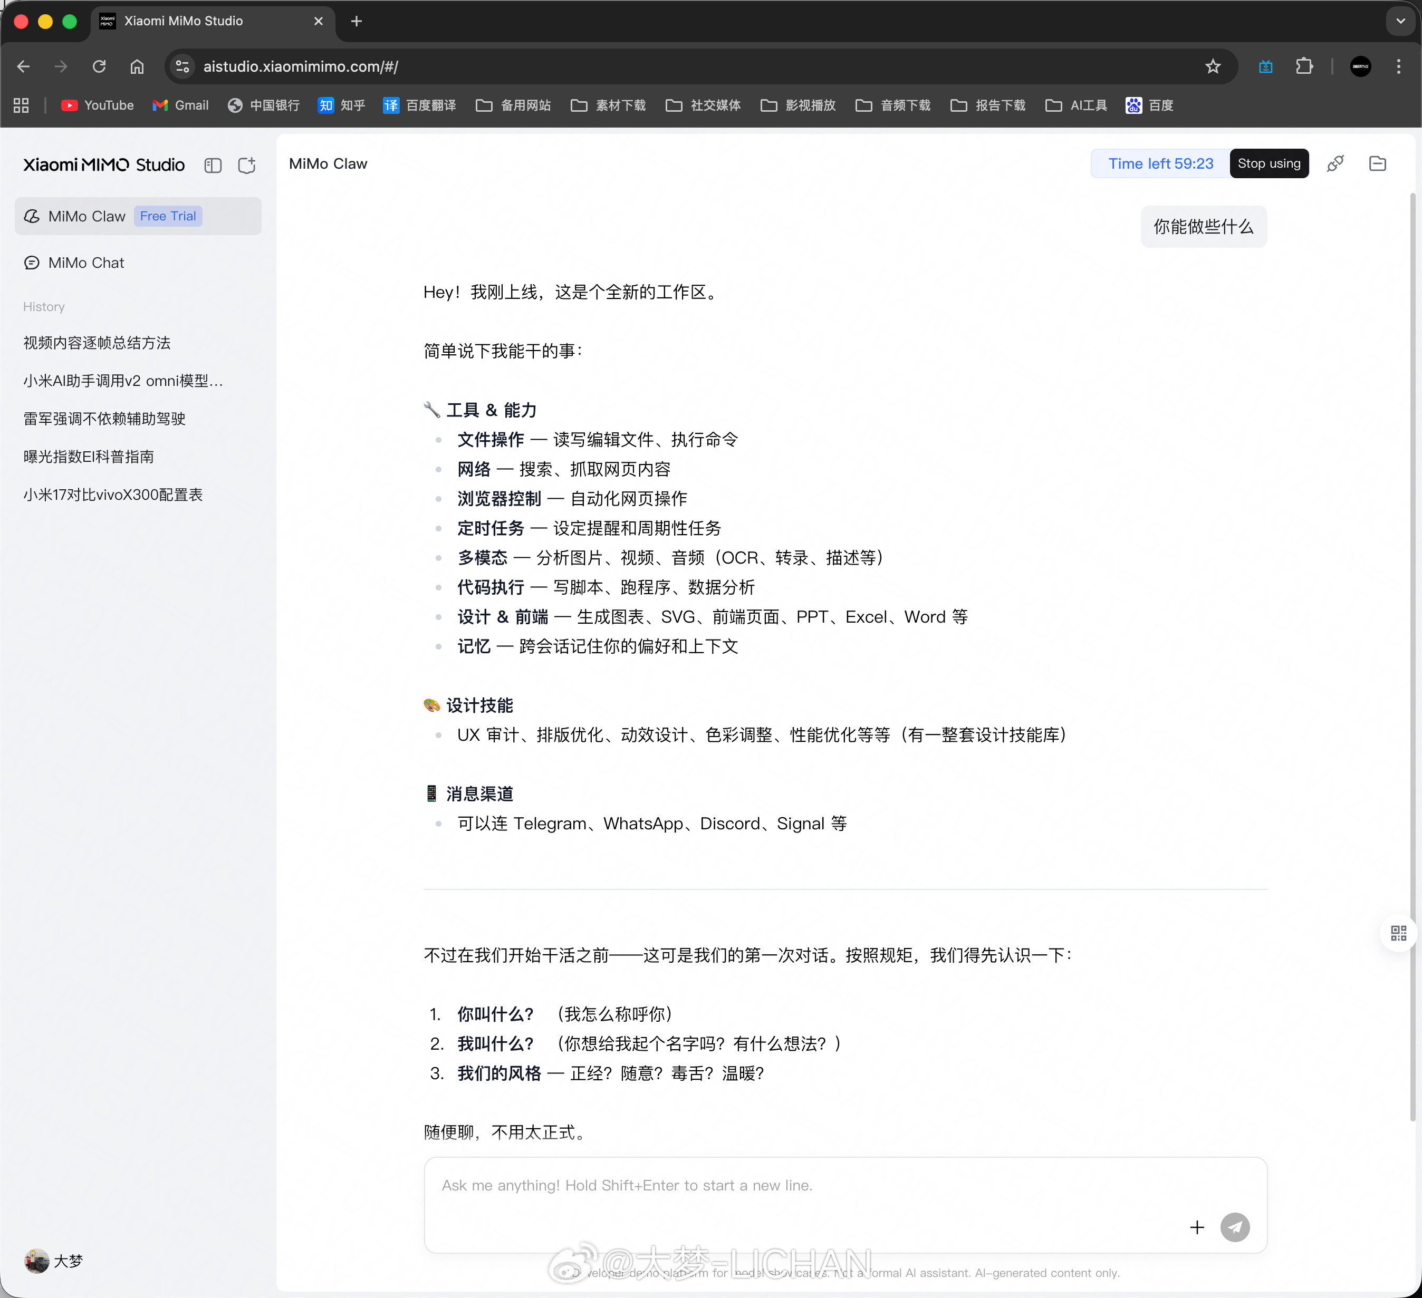Click the Stop using button

(1269, 163)
